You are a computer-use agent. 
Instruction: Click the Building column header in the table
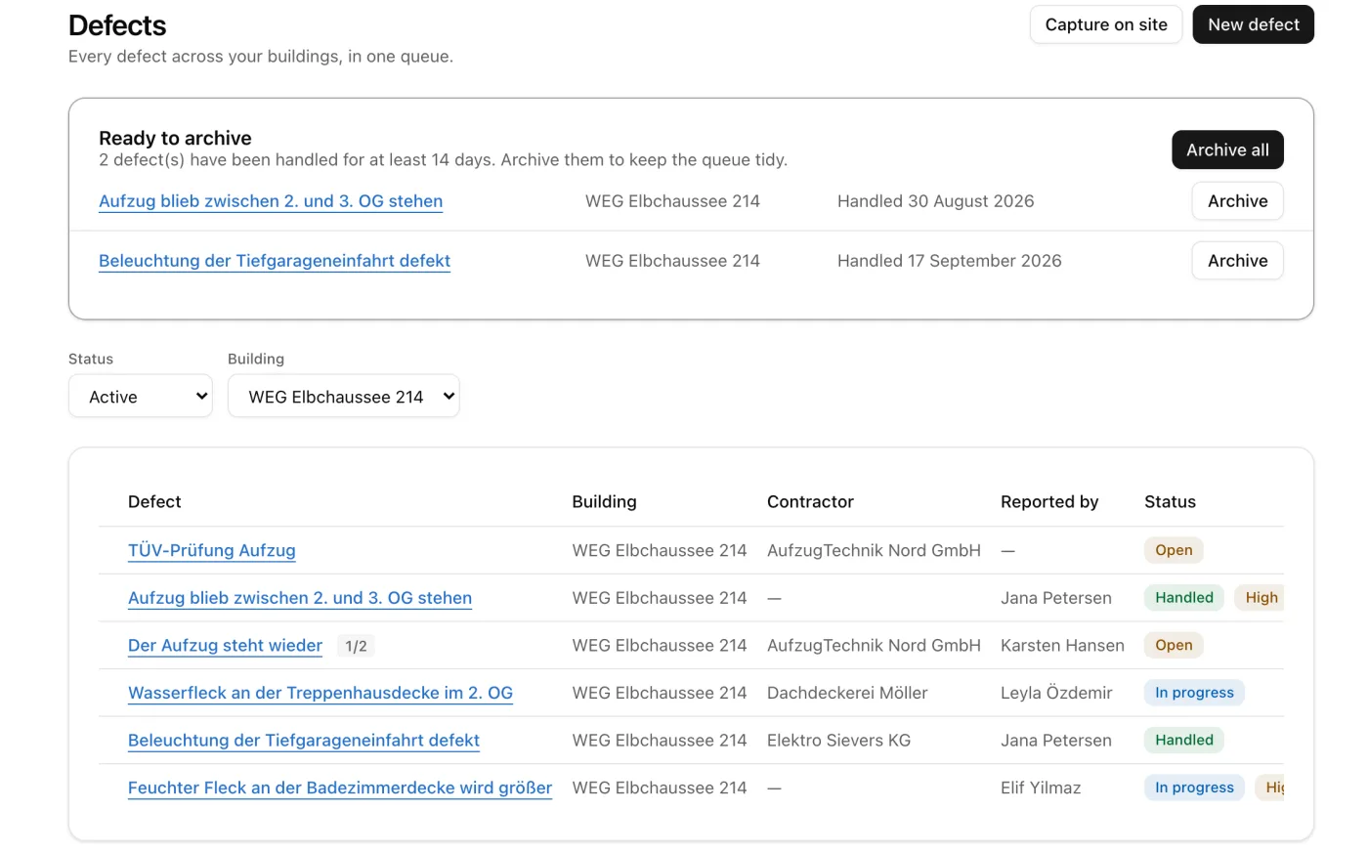pyautogui.click(x=604, y=502)
